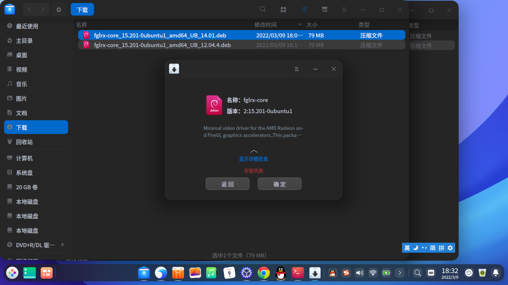Switch to icon view mode

[x=283, y=9]
